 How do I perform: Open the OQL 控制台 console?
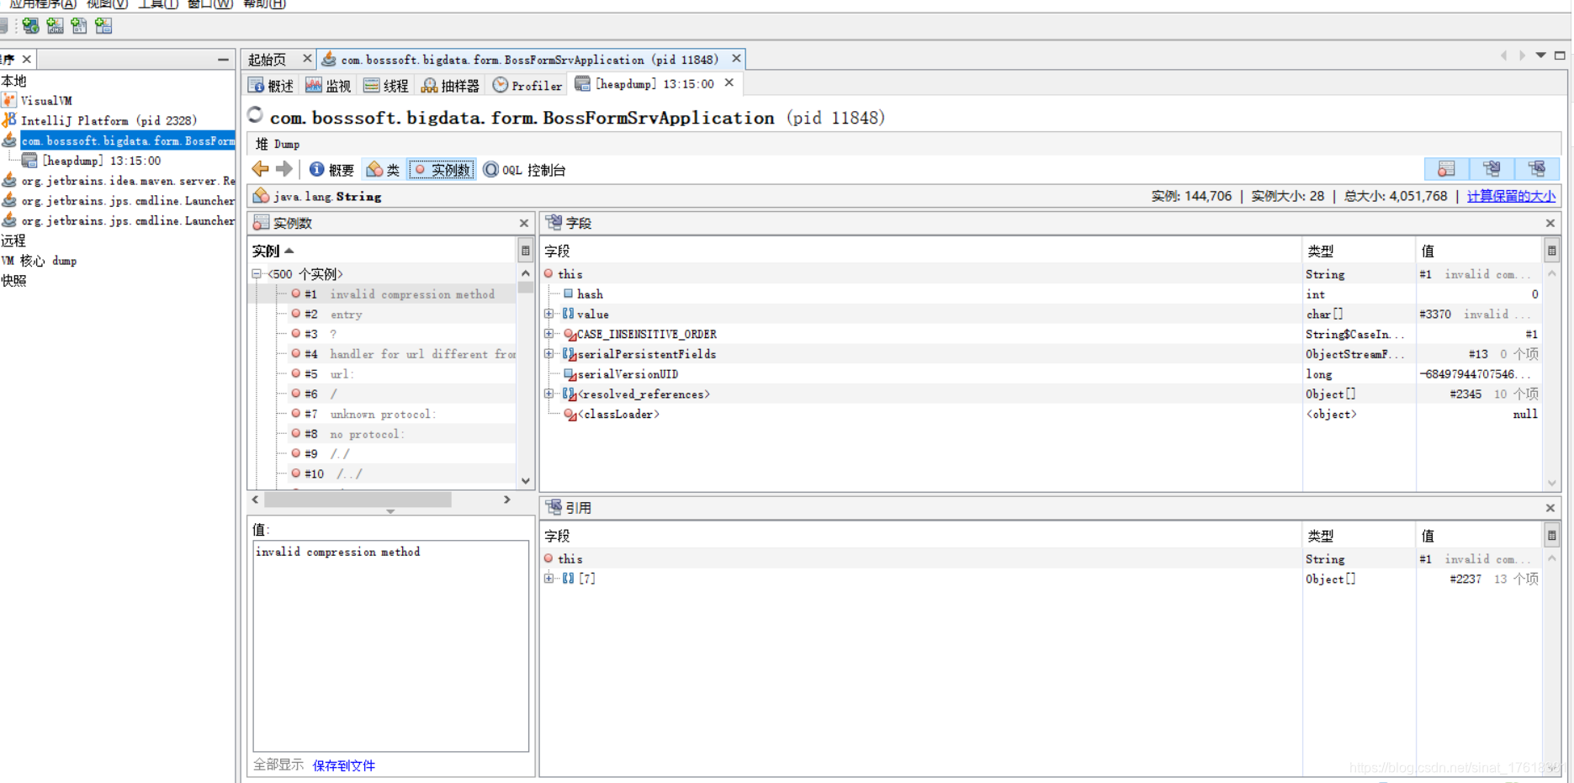point(524,170)
